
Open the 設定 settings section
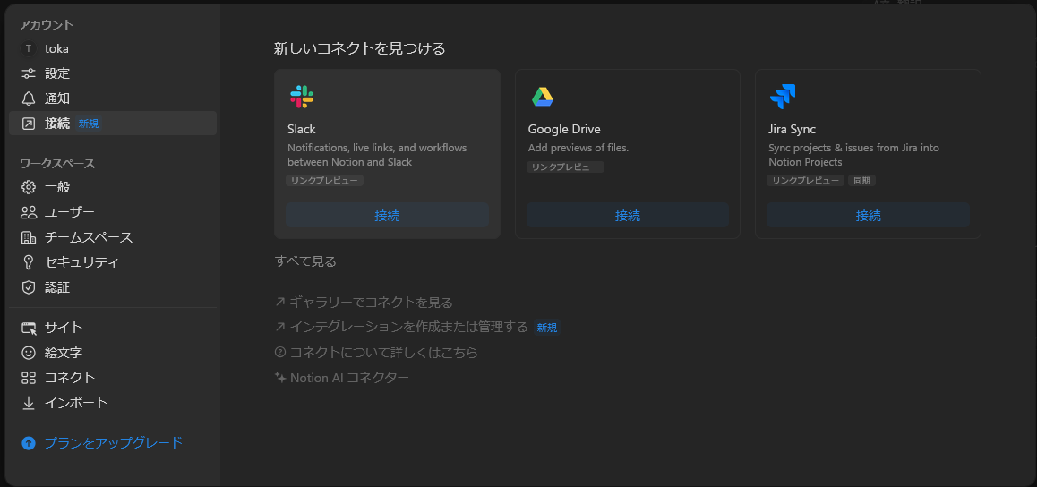pyautogui.click(x=113, y=73)
